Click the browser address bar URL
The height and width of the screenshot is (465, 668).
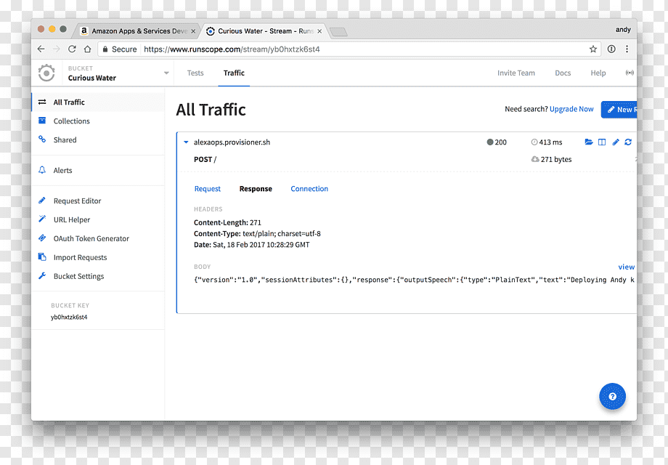point(232,49)
